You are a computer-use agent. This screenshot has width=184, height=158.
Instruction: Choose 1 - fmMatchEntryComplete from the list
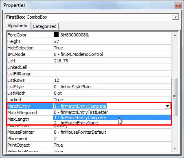(x=112, y=117)
